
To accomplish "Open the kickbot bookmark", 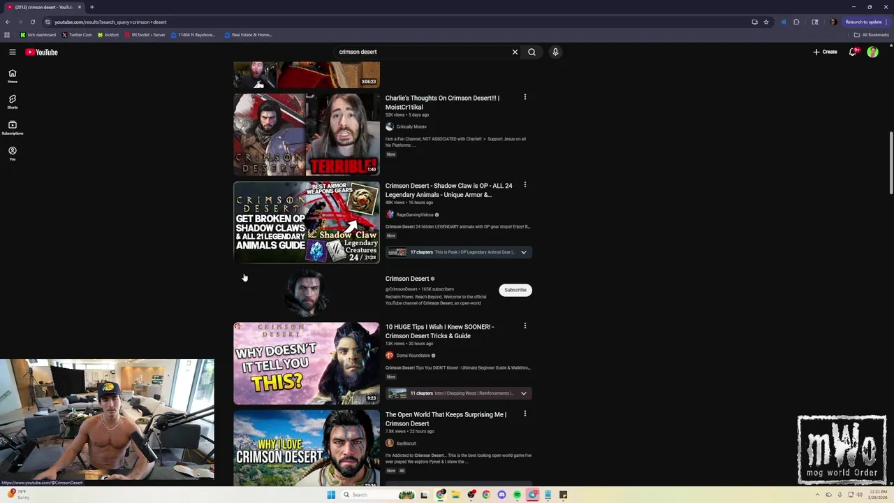I will pyautogui.click(x=108, y=35).
